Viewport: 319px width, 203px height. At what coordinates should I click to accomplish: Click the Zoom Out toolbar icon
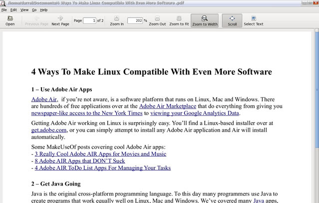(x=157, y=21)
